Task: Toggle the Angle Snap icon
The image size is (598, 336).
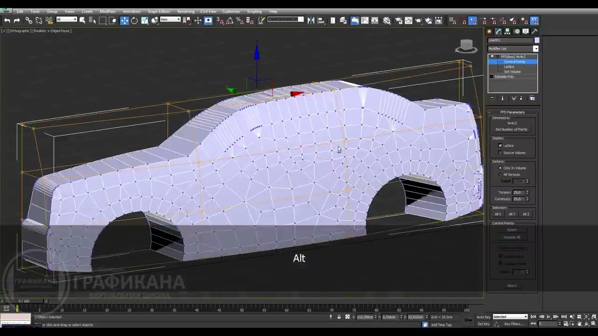Action: click(x=229, y=20)
